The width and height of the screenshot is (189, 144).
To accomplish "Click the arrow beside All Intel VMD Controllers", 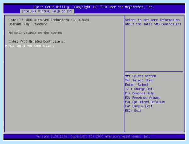I will [6, 46].
